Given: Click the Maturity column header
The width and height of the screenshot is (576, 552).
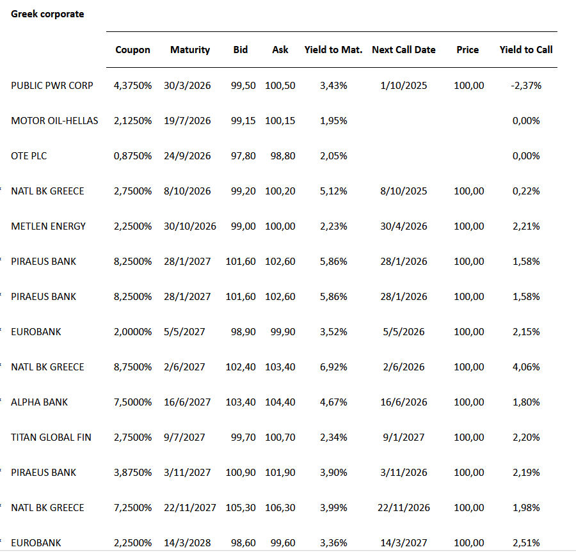Looking at the screenshot, I should click(x=190, y=50).
